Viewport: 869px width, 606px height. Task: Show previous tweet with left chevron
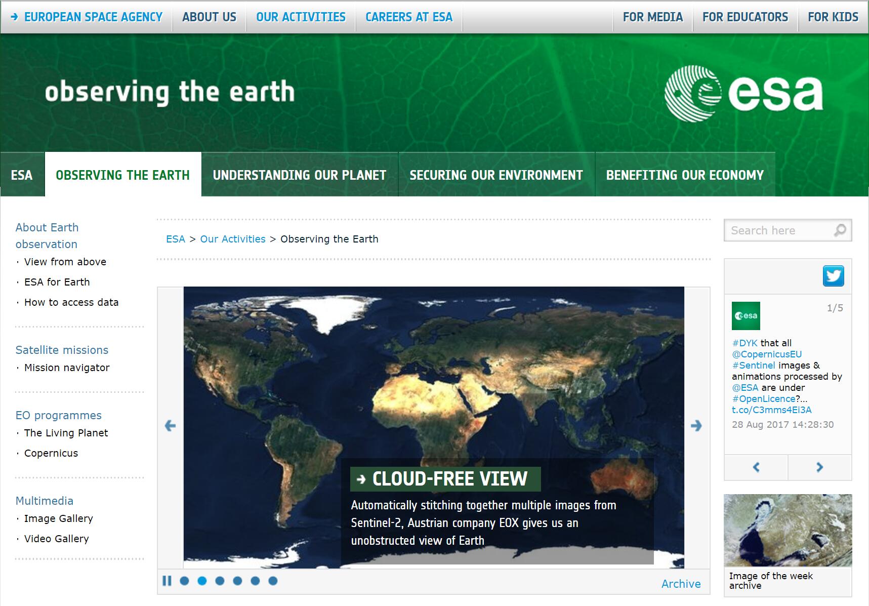tap(756, 467)
